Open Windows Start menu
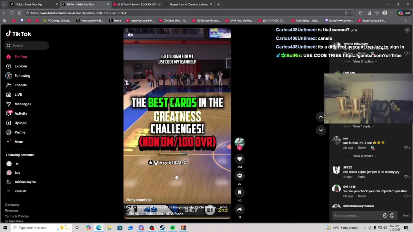413x232 pixels. [x=5, y=228]
